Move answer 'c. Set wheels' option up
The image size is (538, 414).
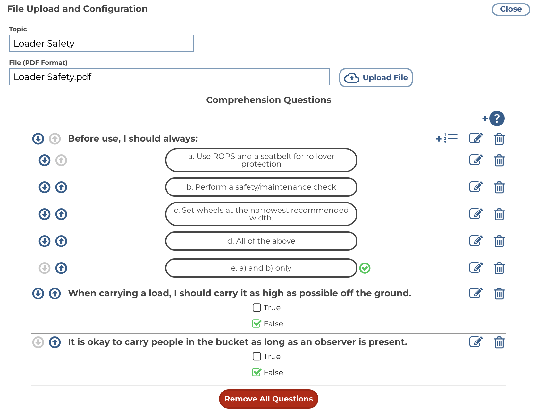click(x=61, y=214)
